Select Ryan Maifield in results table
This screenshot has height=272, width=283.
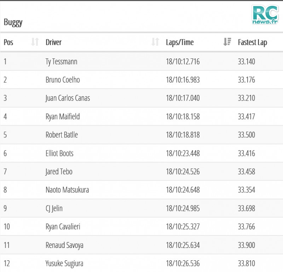[x=63, y=117]
